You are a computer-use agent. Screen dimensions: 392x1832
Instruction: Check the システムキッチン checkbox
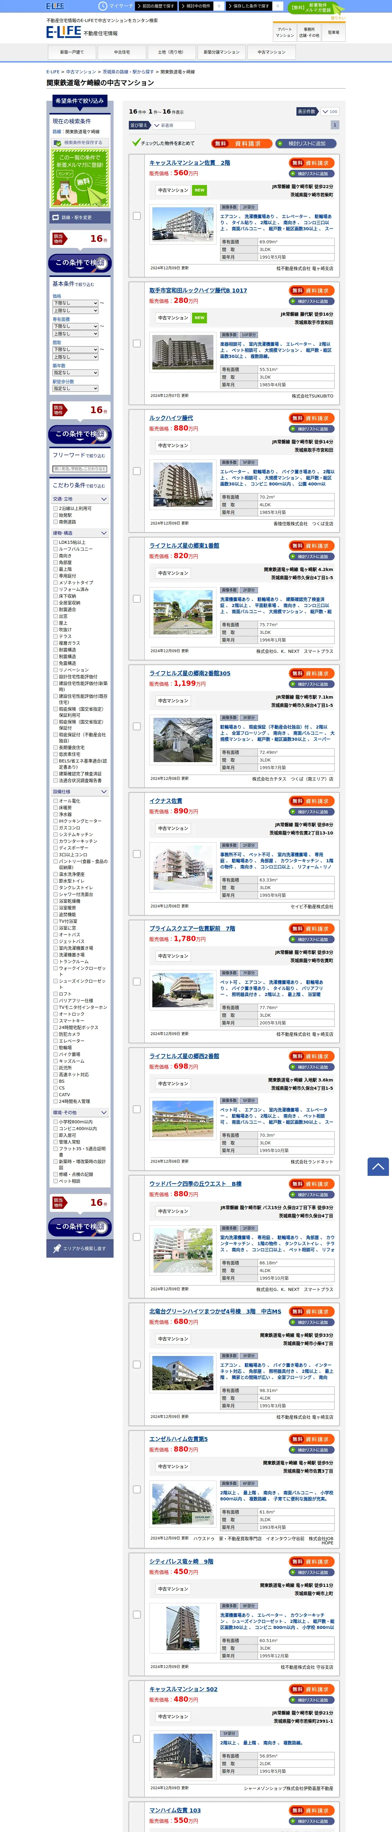56,835
